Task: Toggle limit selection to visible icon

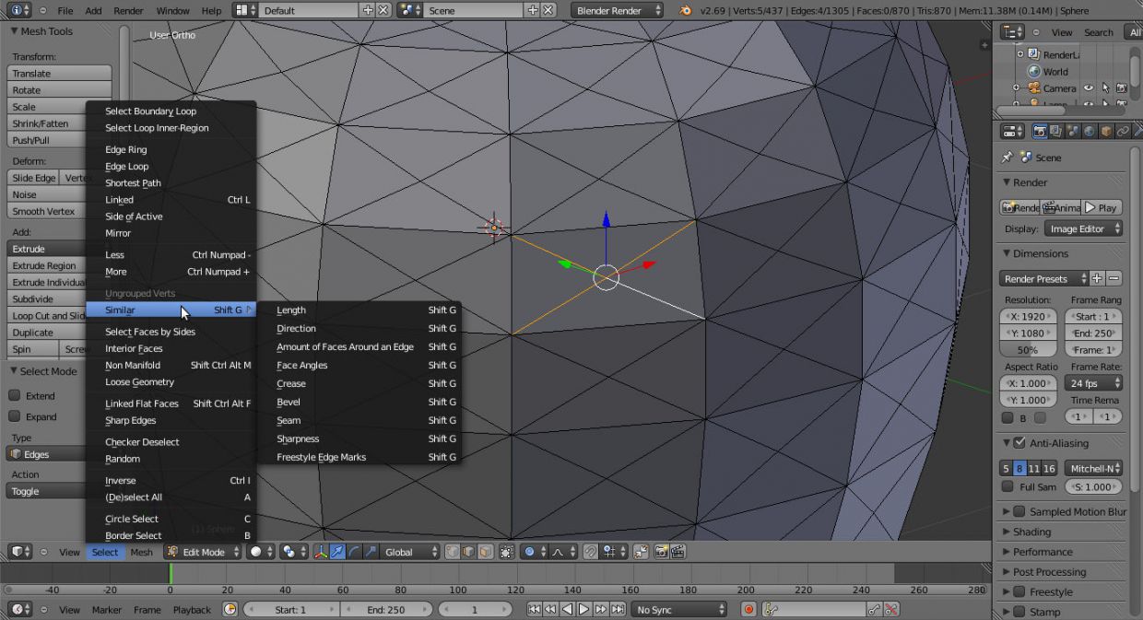Action: tap(506, 552)
